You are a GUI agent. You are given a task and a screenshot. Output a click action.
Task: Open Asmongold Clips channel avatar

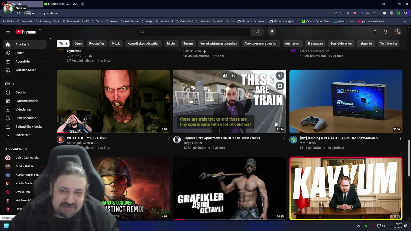pyautogui.click(x=60, y=140)
